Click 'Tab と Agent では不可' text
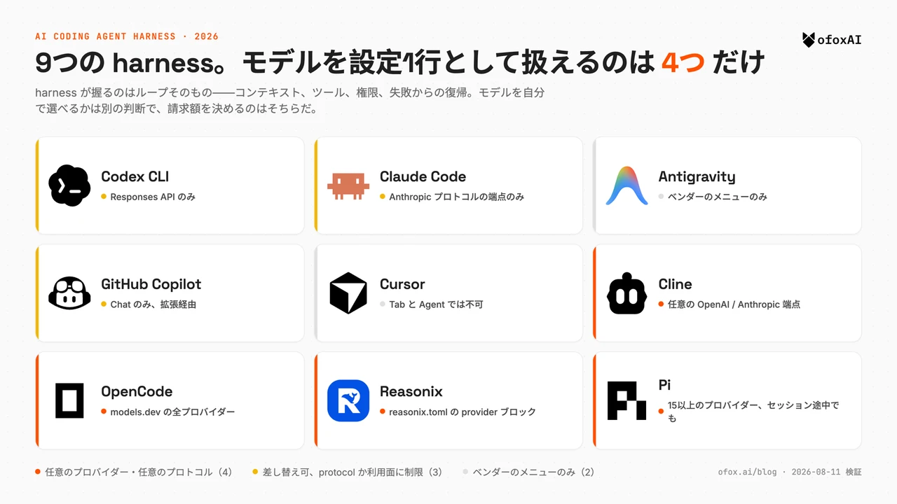Viewport: 897px width, 504px height. pyautogui.click(x=436, y=304)
